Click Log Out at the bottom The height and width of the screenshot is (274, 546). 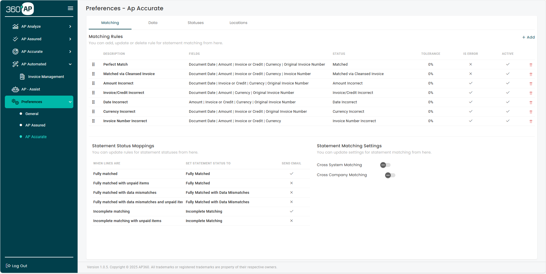coord(16,266)
